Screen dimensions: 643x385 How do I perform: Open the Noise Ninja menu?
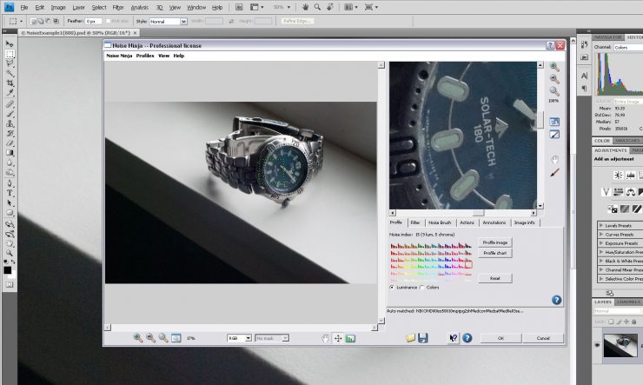[119, 56]
